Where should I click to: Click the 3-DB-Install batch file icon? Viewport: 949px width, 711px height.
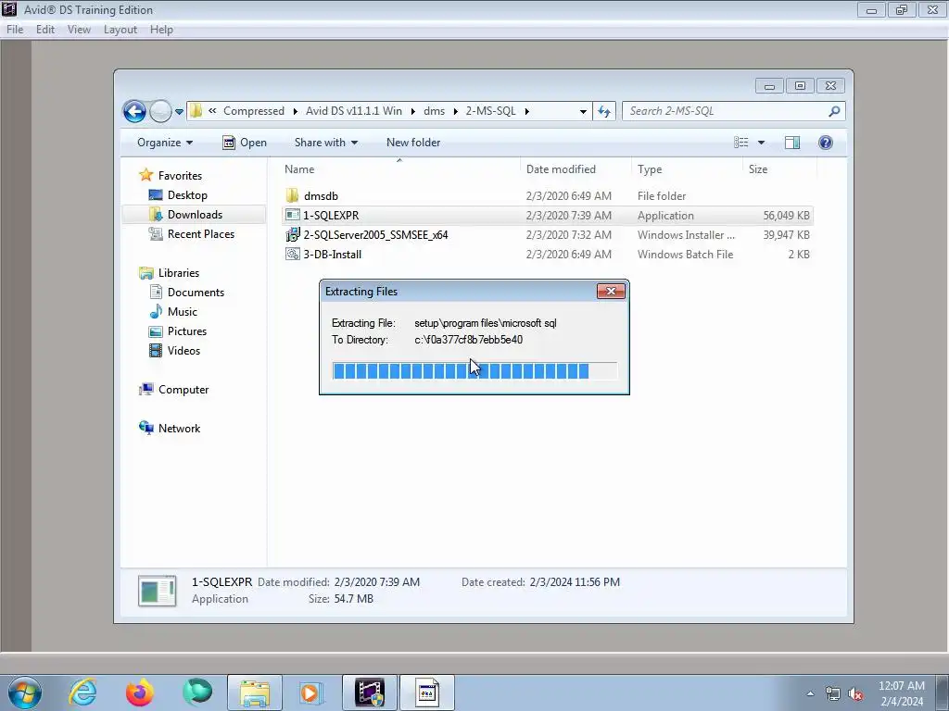pos(292,254)
